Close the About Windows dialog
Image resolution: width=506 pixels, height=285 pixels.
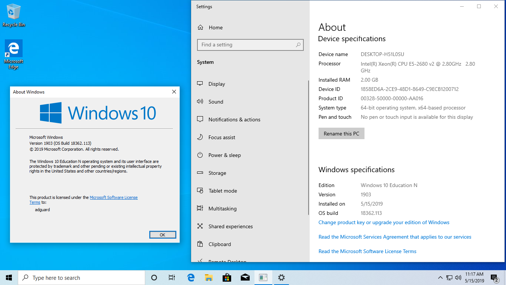(x=174, y=92)
